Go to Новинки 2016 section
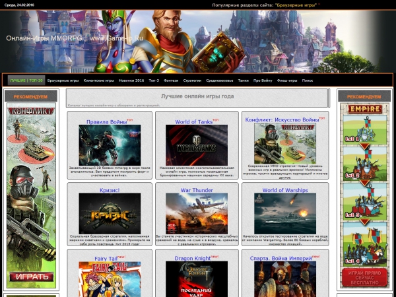The height and width of the screenshot is (297, 396). pos(131,81)
